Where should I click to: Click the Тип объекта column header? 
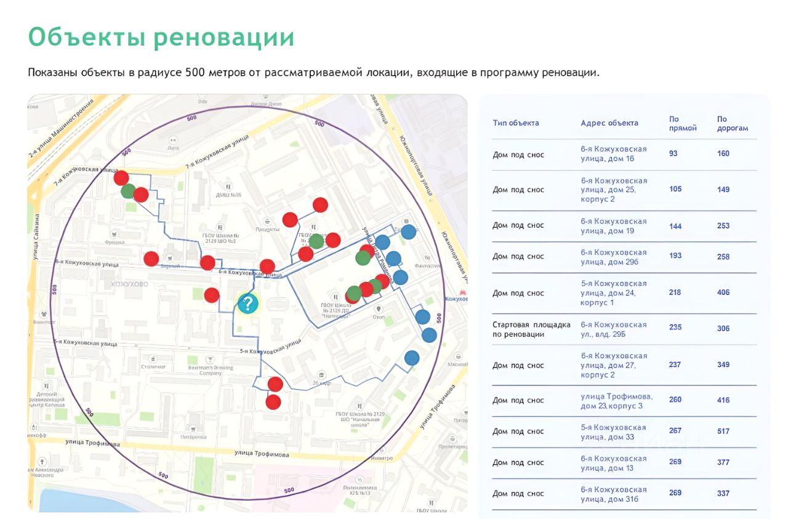click(516, 123)
